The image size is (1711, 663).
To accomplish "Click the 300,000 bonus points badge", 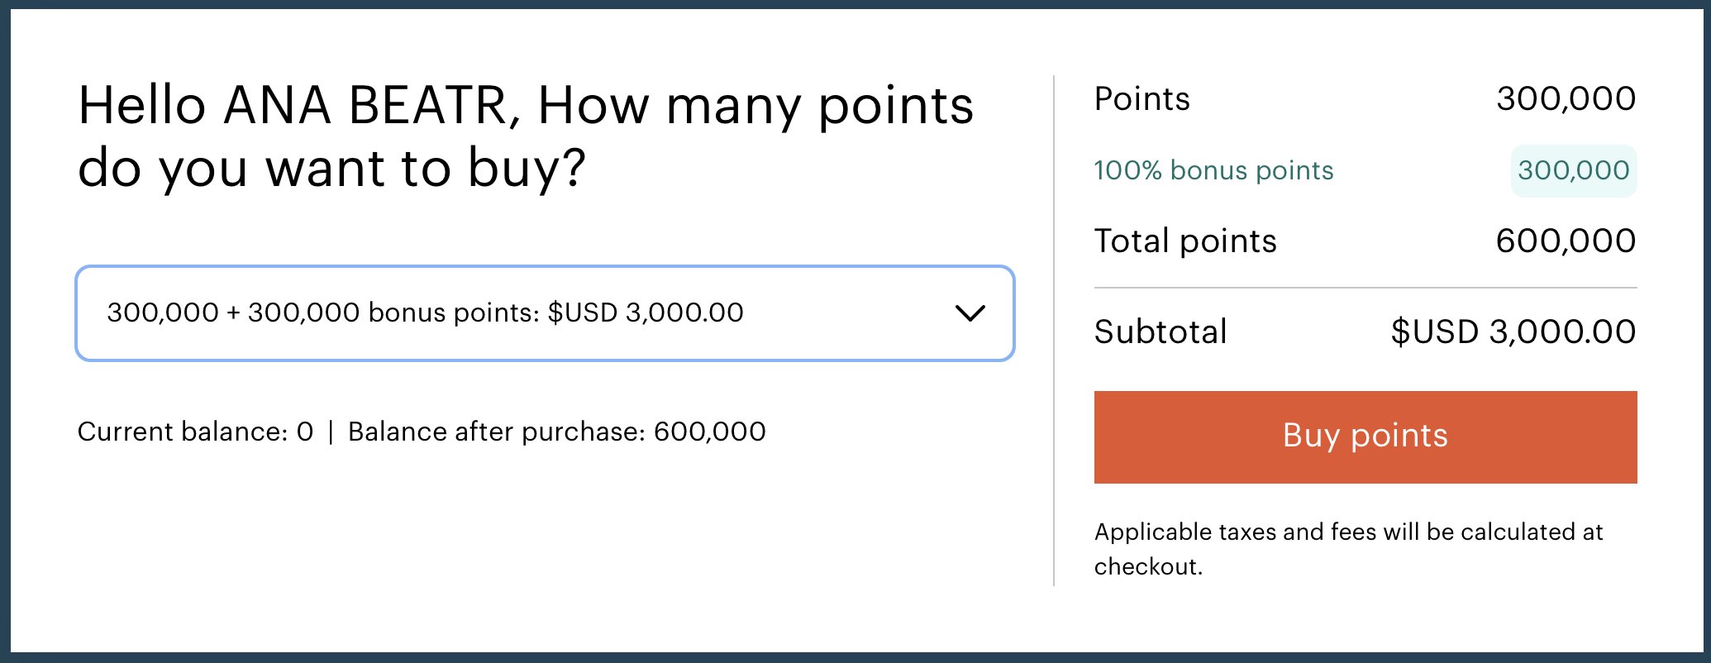I will pyautogui.click(x=1573, y=170).
